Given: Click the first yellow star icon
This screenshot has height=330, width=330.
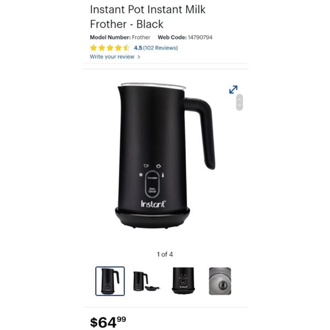Looking at the screenshot, I should click(94, 48).
